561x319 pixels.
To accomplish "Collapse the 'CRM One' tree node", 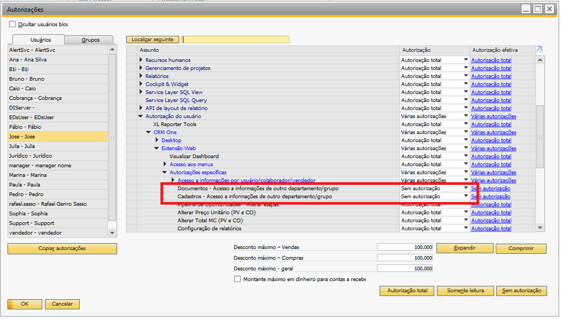I will tap(149, 133).
